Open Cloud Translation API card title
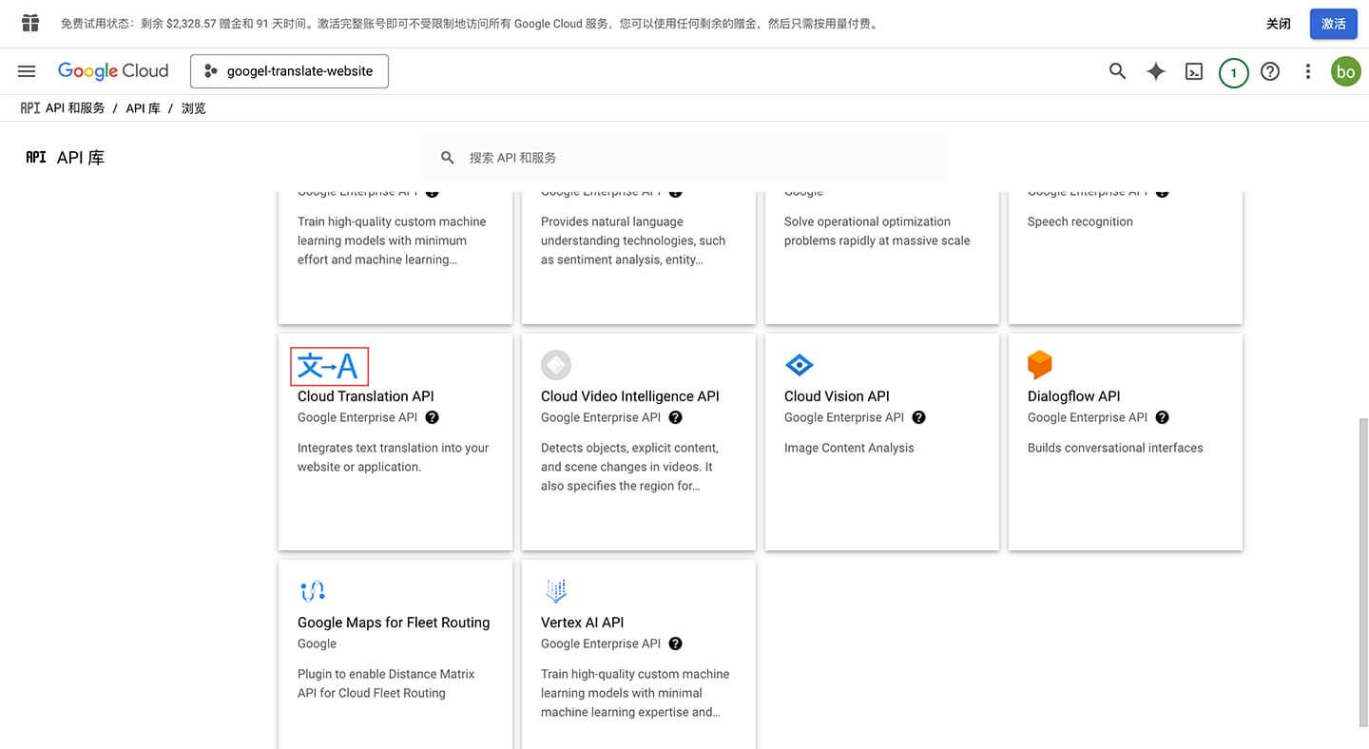The height and width of the screenshot is (749, 1369). 366,396
